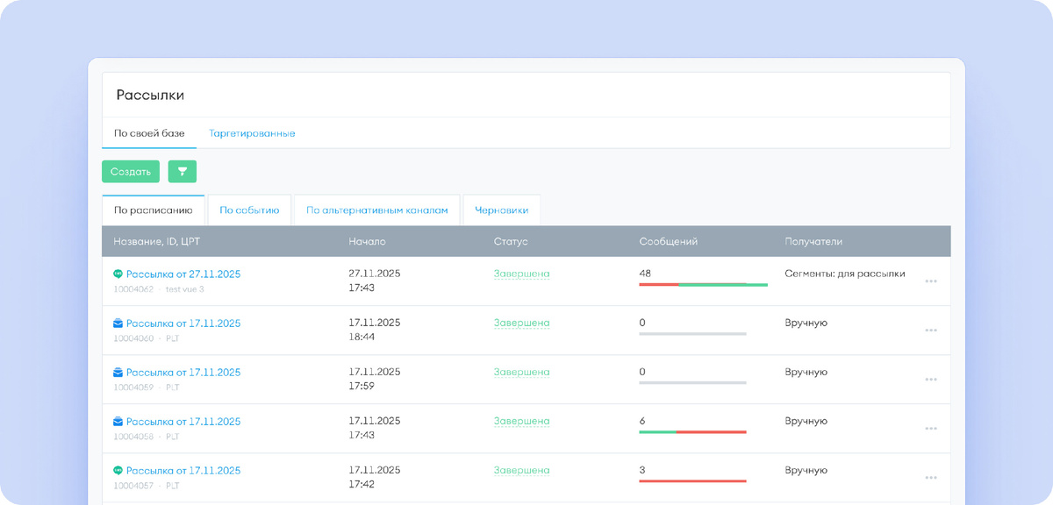The height and width of the screenshot is (505, 1053).
Task: Click the 'Начало' column header
Action: [x=367, y=241]
